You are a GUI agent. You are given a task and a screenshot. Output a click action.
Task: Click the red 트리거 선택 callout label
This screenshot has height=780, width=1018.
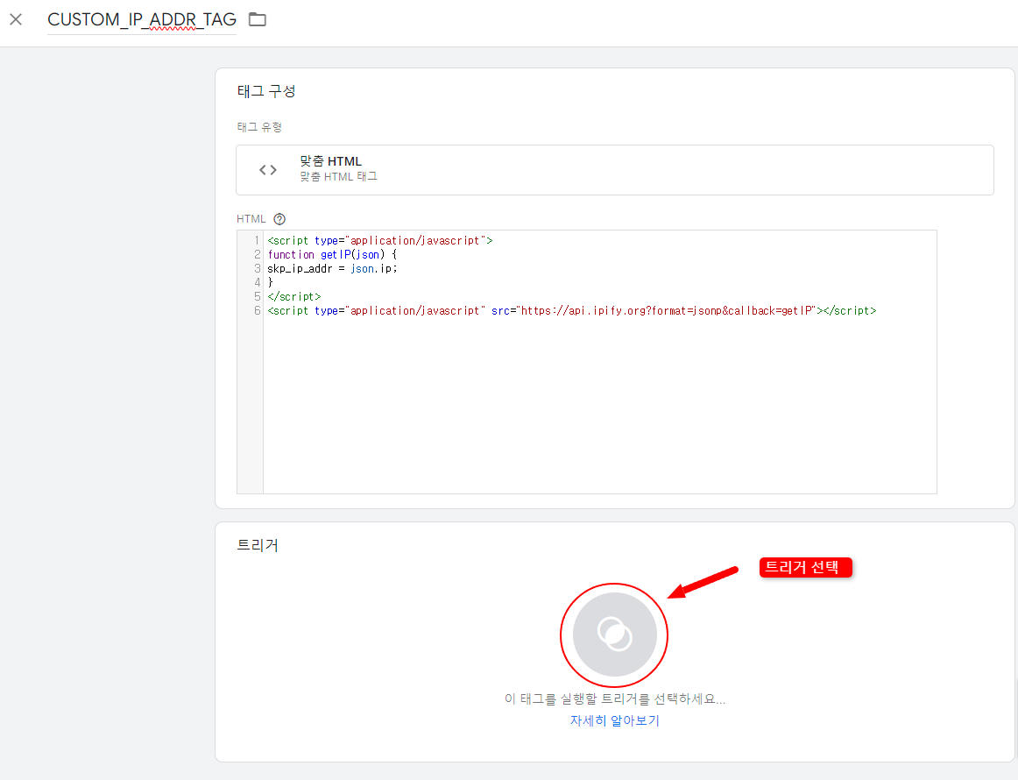coord(805,567)
